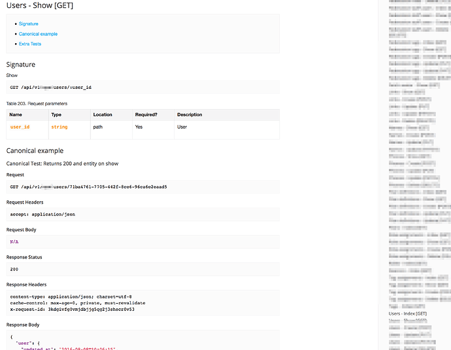Select the accept: application/json header line

click(x=42, y=214)
